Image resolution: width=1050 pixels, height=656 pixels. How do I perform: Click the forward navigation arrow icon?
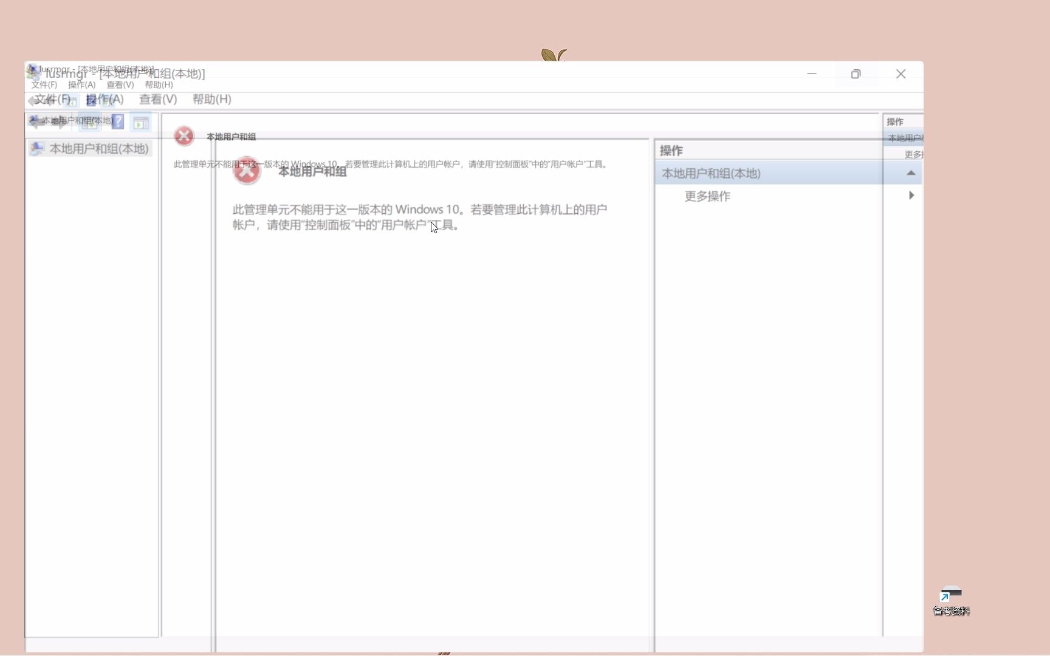coord(61,123)
